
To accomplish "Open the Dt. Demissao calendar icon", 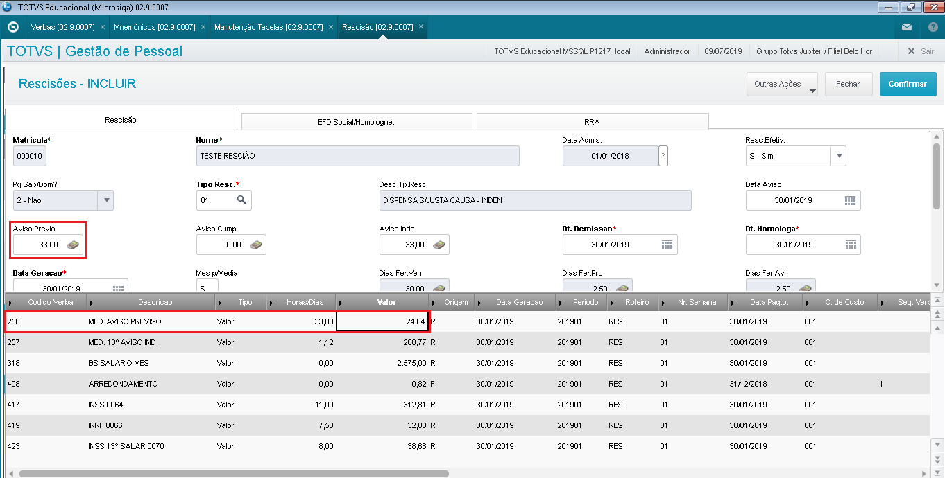I will click(667, 245).
